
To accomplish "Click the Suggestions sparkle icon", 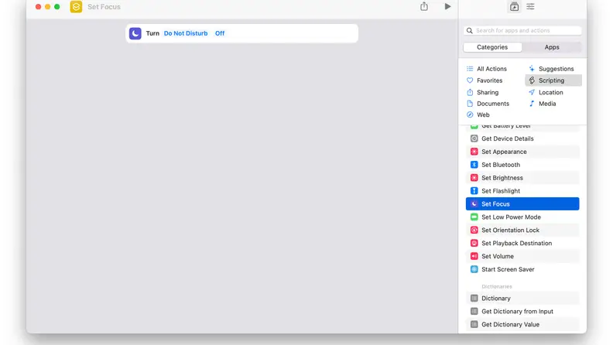I will 532,69.
